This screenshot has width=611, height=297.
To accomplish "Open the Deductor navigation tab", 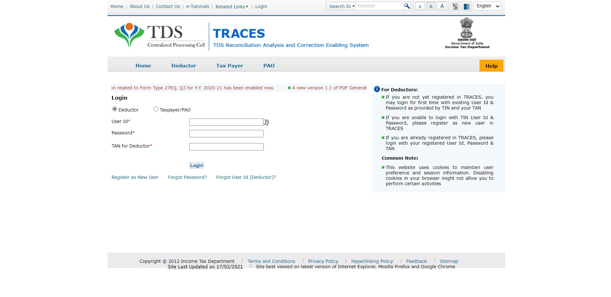I will [184, 66].
